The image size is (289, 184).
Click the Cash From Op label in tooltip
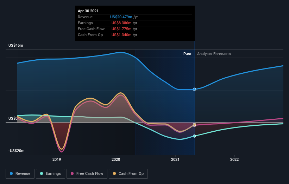tap(90, 35)
